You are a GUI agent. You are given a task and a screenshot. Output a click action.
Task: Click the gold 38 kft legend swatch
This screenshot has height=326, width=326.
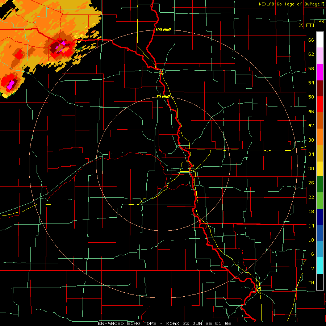click(x=320, y=153)
